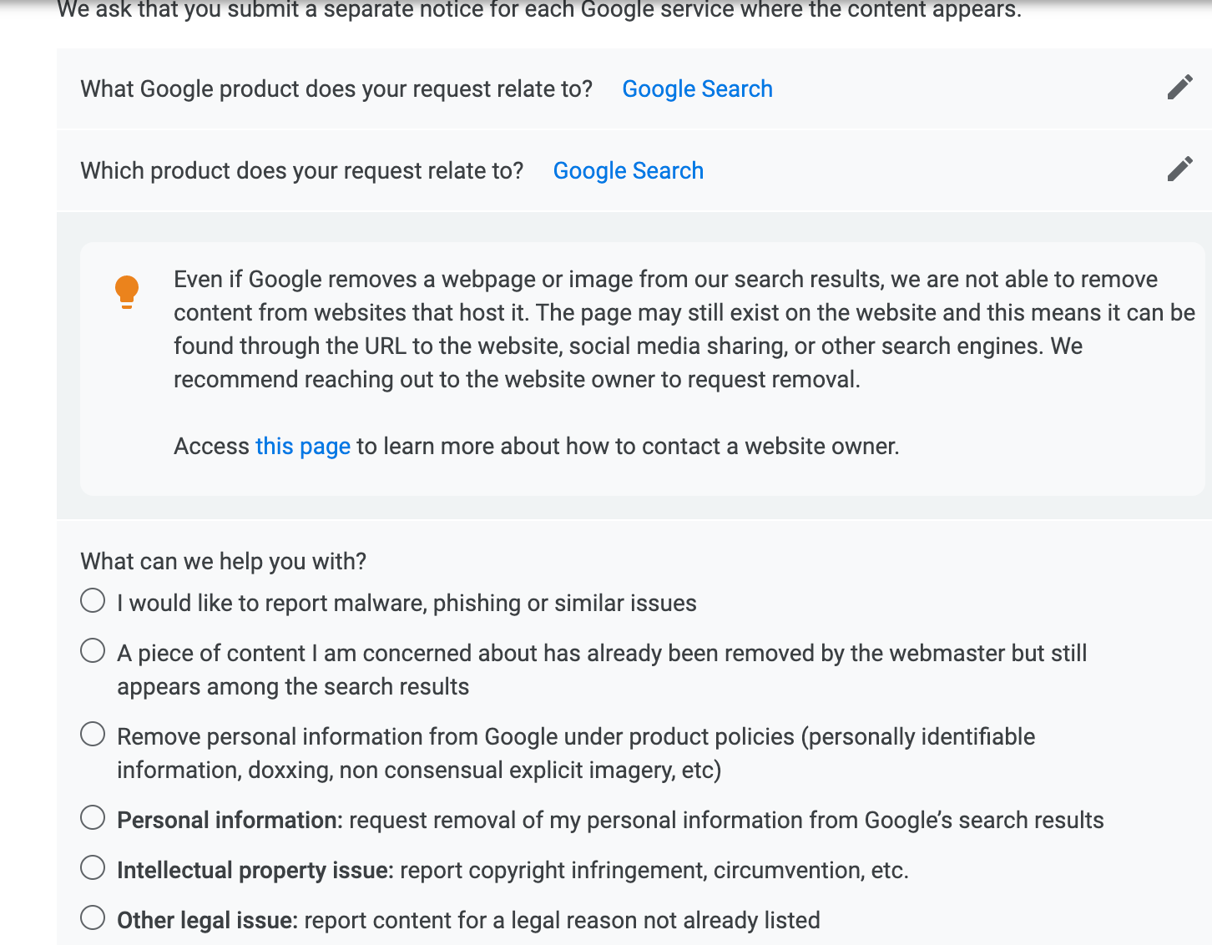Viewport: 1212px width, 945px height.
Task: Click the doxxing and explicit imagery option text
Action: (576, 753)
